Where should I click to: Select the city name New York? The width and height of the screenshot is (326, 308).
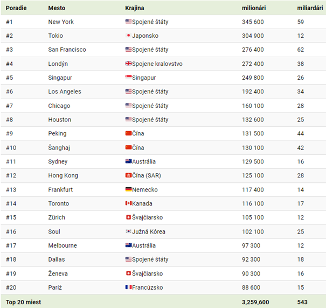coord(61,22)
